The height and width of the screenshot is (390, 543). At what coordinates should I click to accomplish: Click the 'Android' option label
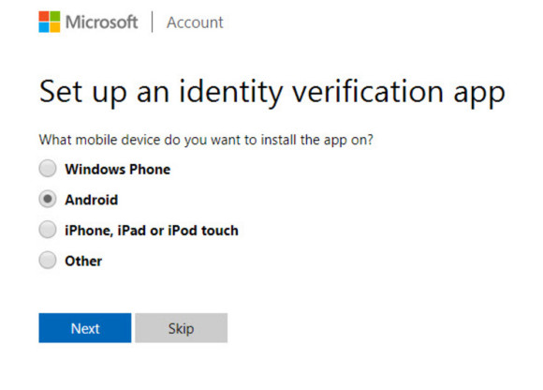92,200
